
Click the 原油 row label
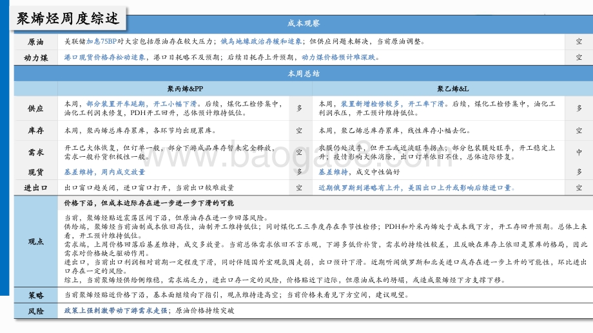(35, 42)
